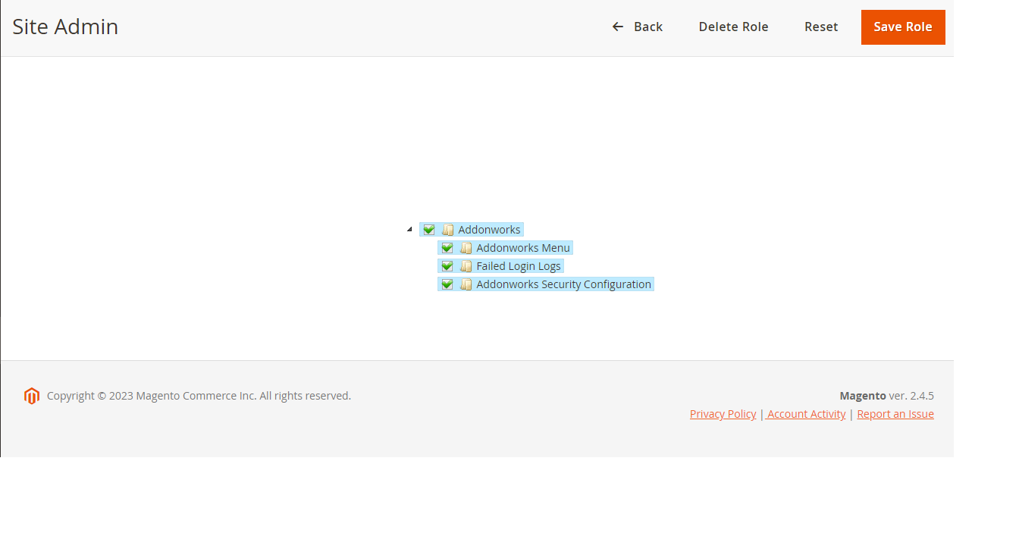Click folder icon beside Addonworks Security Configuration
Image resolution: width=1019 pixels, height=552 pixels.
point(466,284)
